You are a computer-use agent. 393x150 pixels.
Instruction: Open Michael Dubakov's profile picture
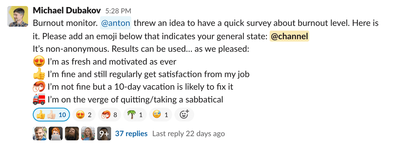pyautogui.click(x=18, y=16)
